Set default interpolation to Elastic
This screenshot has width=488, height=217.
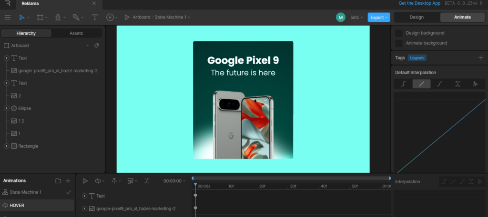tap(476, 84)
